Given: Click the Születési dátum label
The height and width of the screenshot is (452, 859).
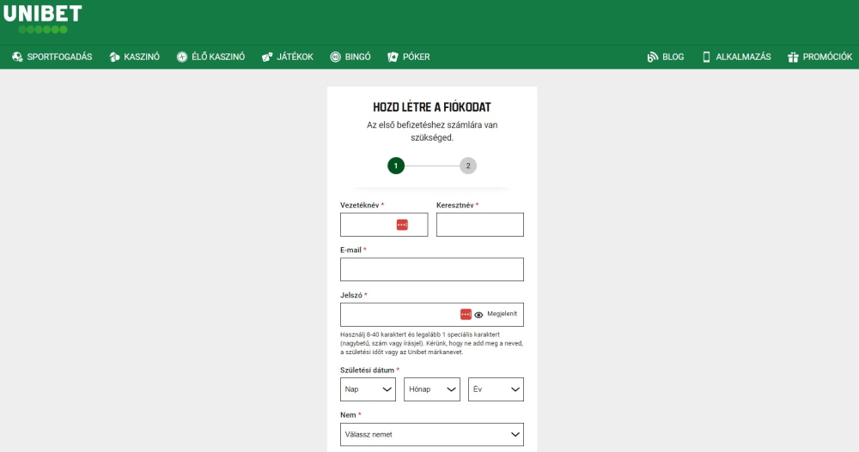Looking at the screenshot, I should [367, 371].
